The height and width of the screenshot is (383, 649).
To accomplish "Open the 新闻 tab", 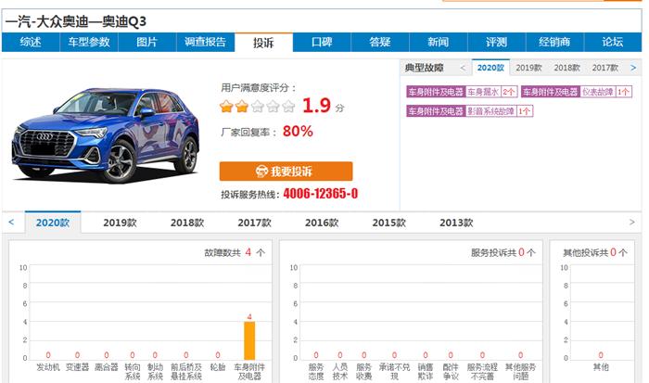I will tap(439, 43).
